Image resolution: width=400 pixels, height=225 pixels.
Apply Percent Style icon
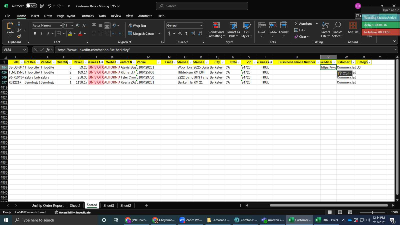coord(180,33)
